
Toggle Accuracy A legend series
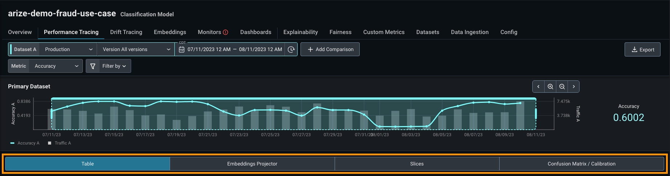click(x=25, y=143)
